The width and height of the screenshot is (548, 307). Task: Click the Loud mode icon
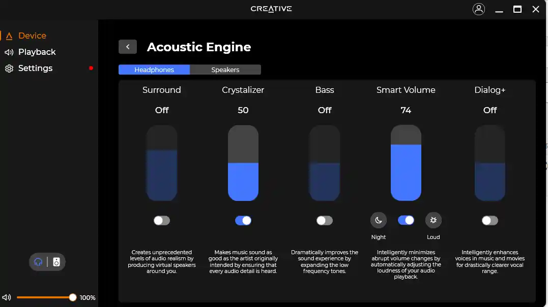(x=434, y=220)
